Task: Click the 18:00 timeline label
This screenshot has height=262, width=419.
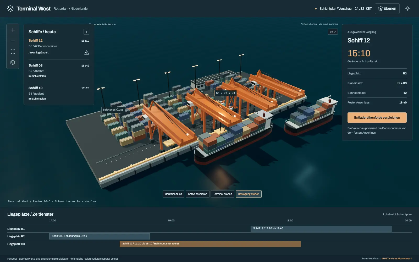Action: tap(290, 221)
